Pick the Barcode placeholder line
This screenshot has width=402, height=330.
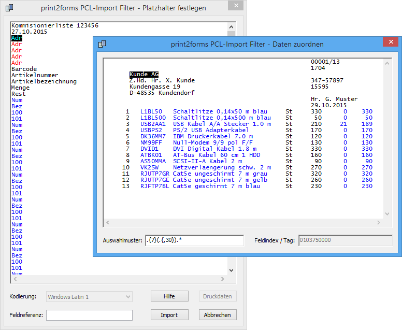point(24,69)
